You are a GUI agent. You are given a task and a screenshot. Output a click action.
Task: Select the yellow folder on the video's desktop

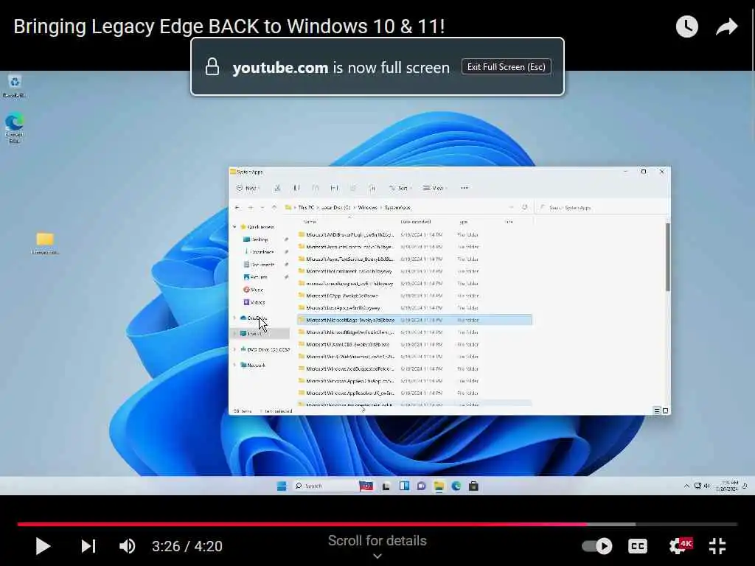pos(45,243)
